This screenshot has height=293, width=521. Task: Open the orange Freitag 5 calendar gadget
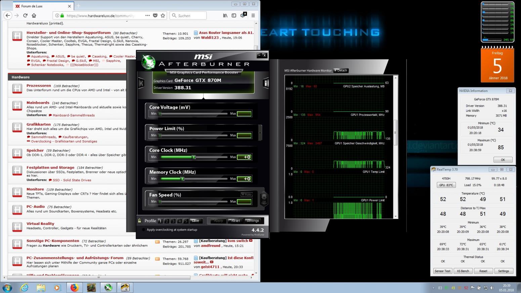tap(497, 65)
